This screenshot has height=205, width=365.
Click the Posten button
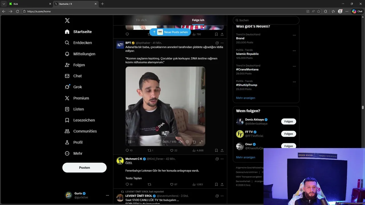tap(84, 168)
